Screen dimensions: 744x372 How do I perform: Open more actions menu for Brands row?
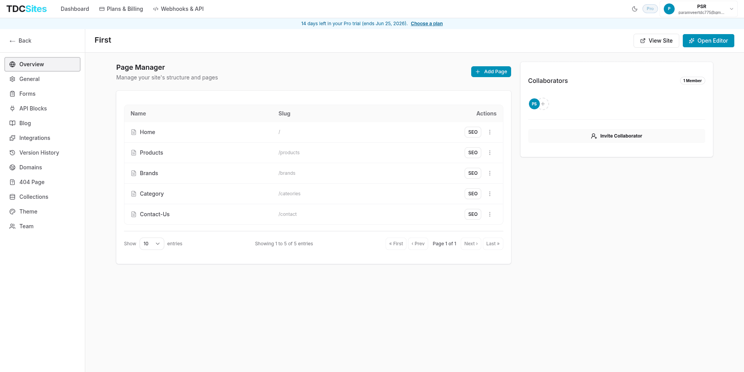click(x=490, y=173)
